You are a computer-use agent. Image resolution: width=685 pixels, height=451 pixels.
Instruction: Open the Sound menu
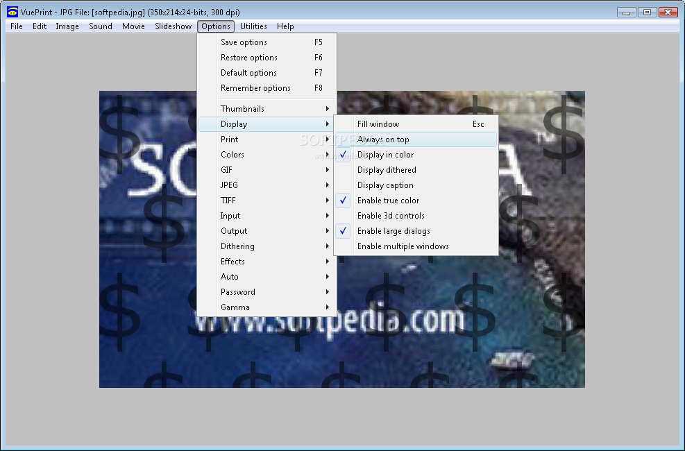pos(101,26)
